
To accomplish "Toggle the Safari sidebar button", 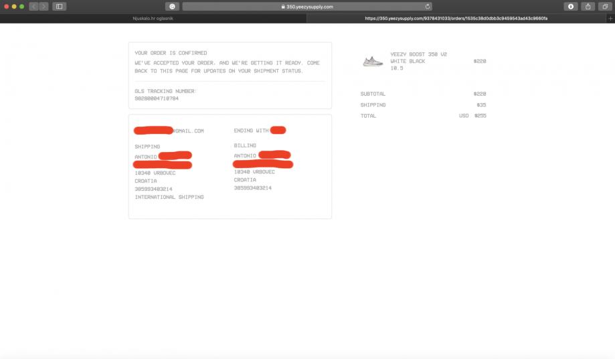I will coord(60,6).
